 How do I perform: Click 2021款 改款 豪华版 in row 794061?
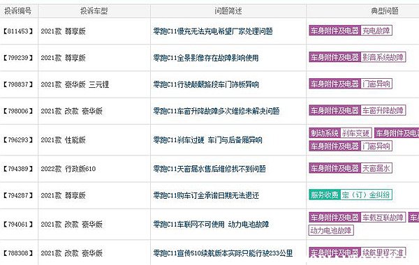72,224
